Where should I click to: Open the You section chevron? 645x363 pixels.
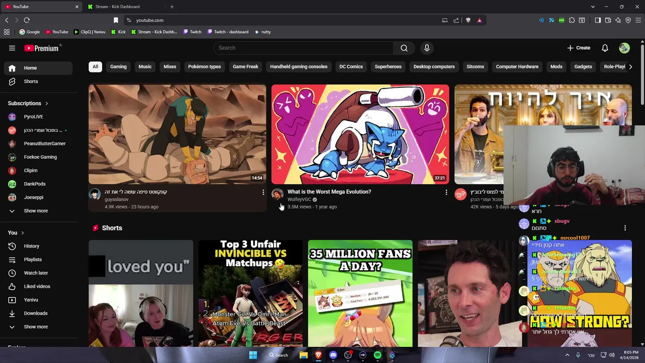23,233
